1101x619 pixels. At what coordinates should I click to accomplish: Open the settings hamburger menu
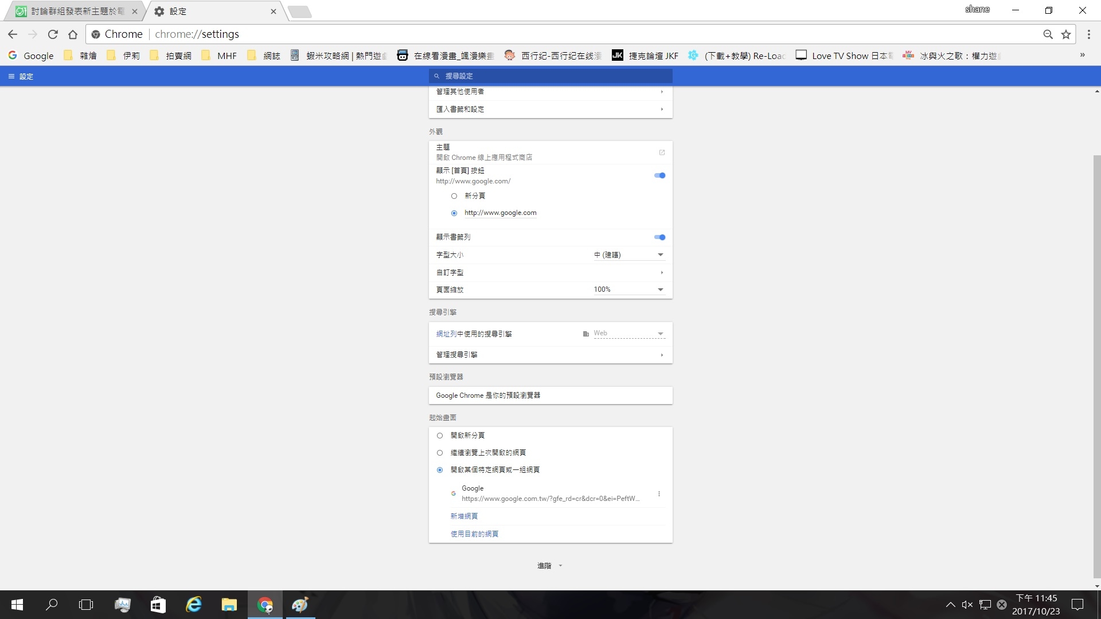point(11,76)
